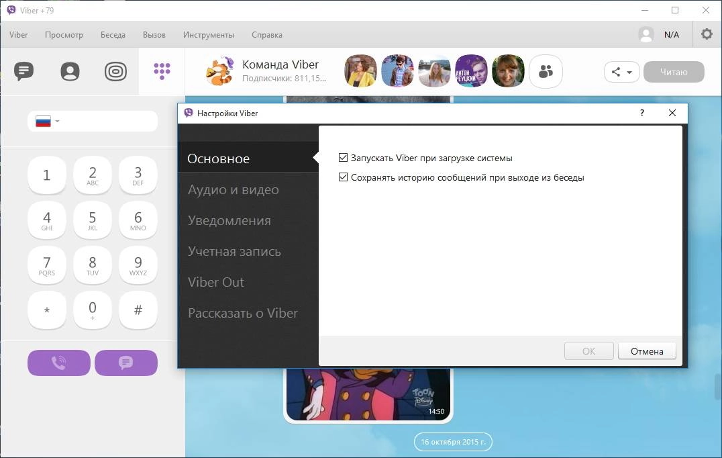Click the Отмена button
The image size is (722, 458).
point(647,351)
